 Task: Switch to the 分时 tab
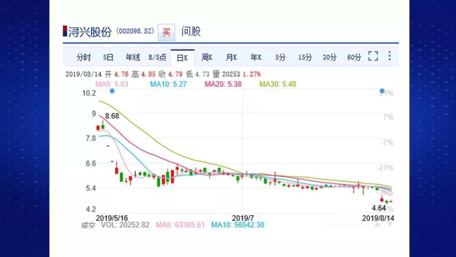[x=84, y=57]
